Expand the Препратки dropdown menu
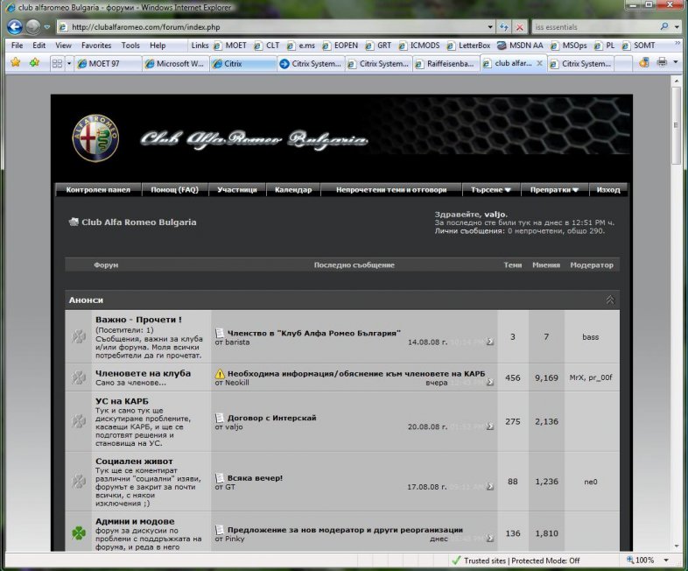 click(555, 189)
